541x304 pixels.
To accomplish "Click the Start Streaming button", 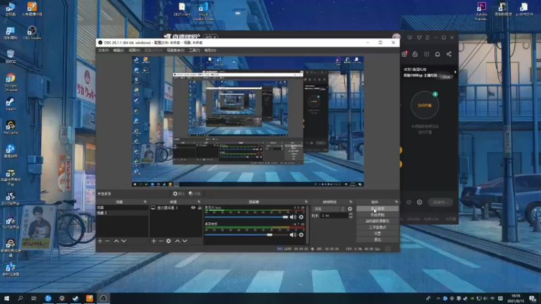I will pyautogui.click(x=377, y=209).
